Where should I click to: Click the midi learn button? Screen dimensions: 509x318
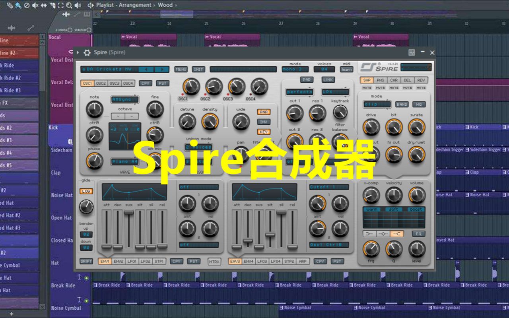click(x=346, y=70)
